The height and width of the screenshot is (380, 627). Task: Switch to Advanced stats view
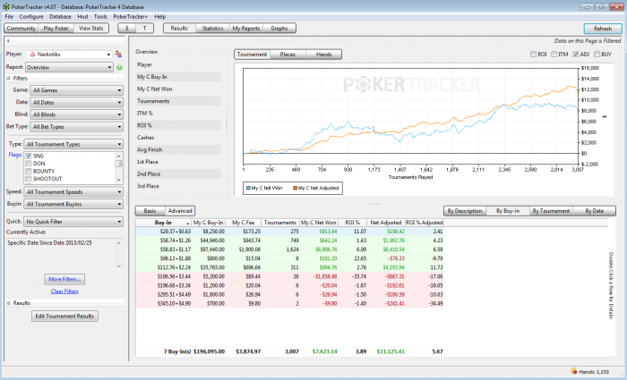[180, 211]
